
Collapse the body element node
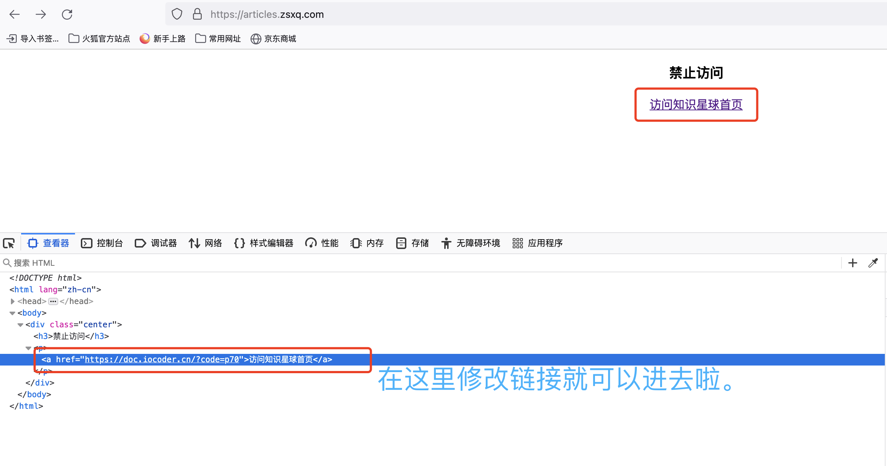[12, 313]
